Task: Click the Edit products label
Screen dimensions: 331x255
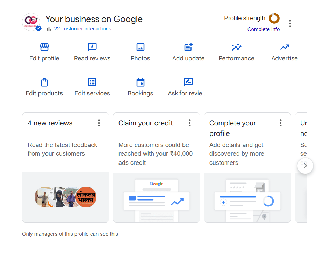Action: click(44, 93)
